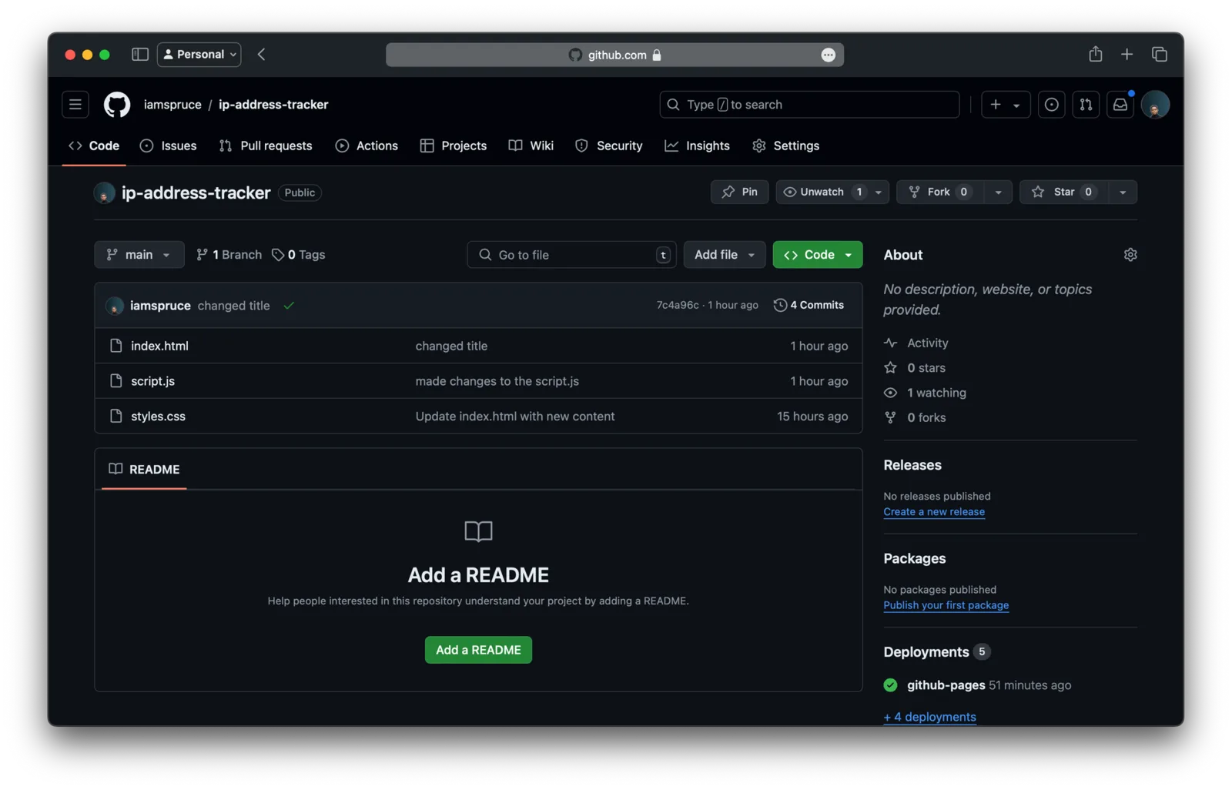Open the styles.css file
The width and height of the screenshot is (1232, 790).
[x=158, y=417]
